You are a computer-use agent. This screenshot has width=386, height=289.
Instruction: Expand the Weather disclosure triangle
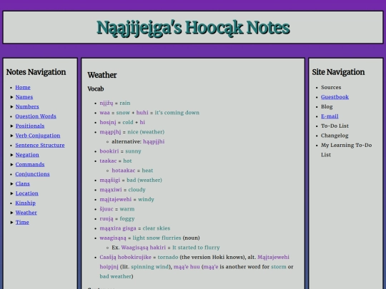tap(11, 213)
